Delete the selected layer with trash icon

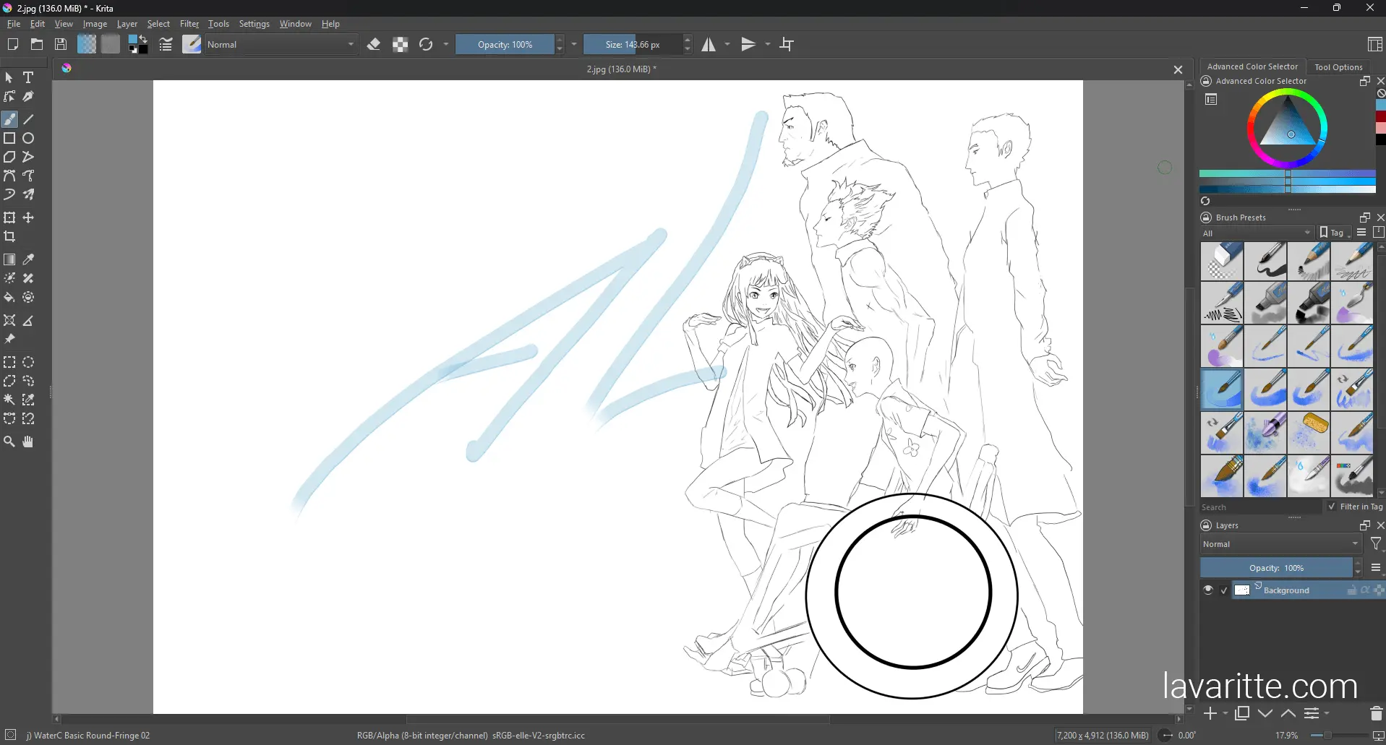point(1376,713)
